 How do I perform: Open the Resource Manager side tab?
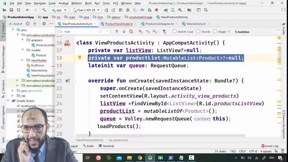click(3, 59)
